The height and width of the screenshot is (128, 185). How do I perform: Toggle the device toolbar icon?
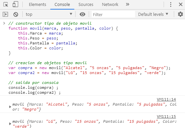(15, 4)
